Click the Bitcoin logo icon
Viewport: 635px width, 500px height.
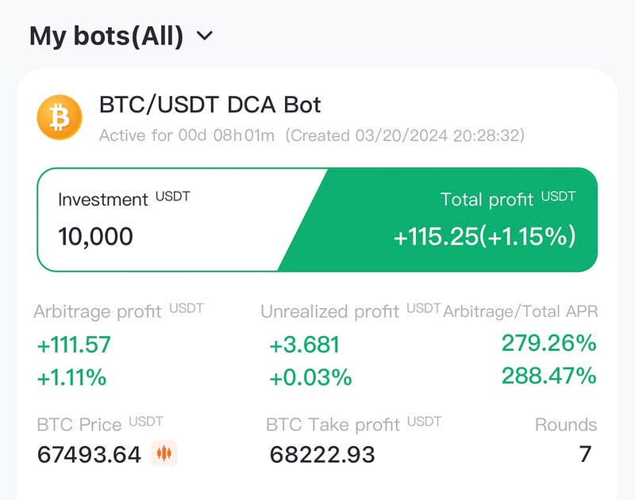point(60,117)
